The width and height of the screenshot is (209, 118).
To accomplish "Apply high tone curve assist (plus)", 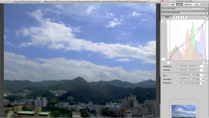I will [x=200, y=9].
